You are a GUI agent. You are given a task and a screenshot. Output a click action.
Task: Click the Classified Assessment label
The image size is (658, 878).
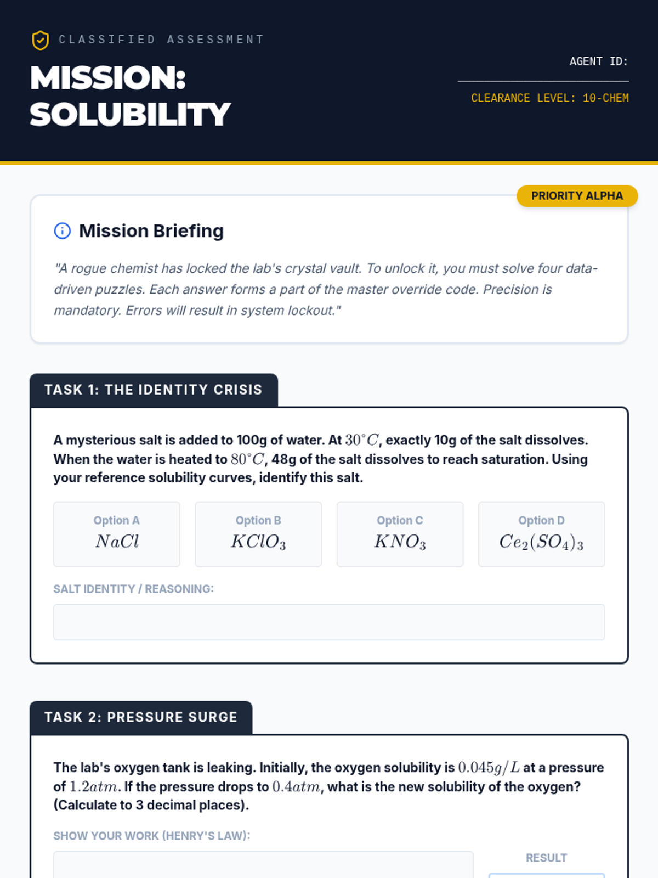[x=161, y=40]
